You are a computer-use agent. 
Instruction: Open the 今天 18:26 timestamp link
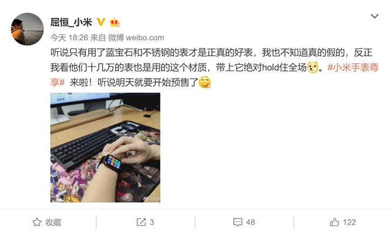[x=69, y=38]
